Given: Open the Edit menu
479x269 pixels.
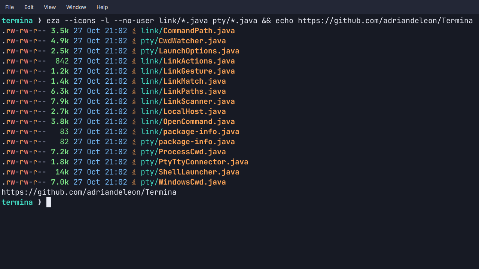Looking at the screenshot, I should (29, 7).
